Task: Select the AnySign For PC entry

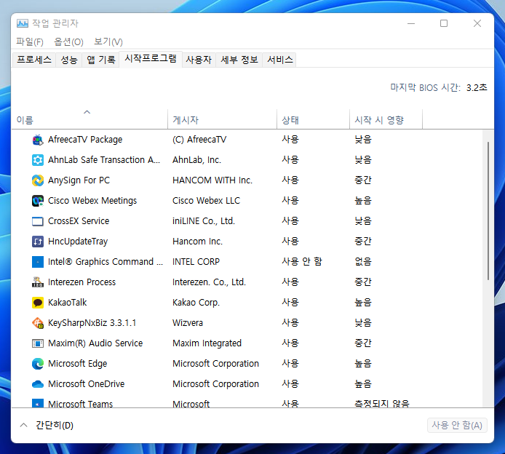Action: click(79, 180)
